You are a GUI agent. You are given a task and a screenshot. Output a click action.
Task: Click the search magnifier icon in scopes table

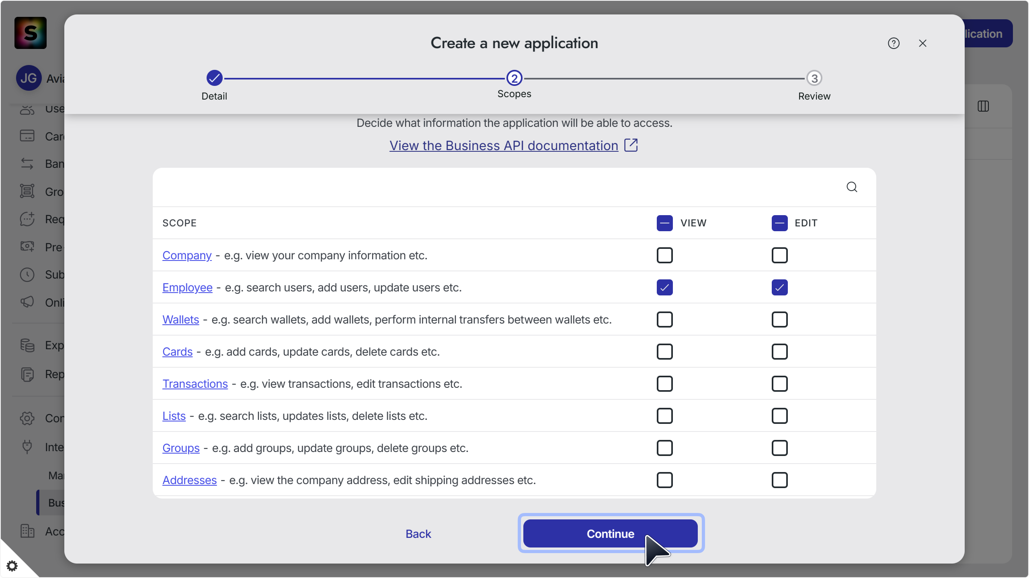click(x=852, y=187)
